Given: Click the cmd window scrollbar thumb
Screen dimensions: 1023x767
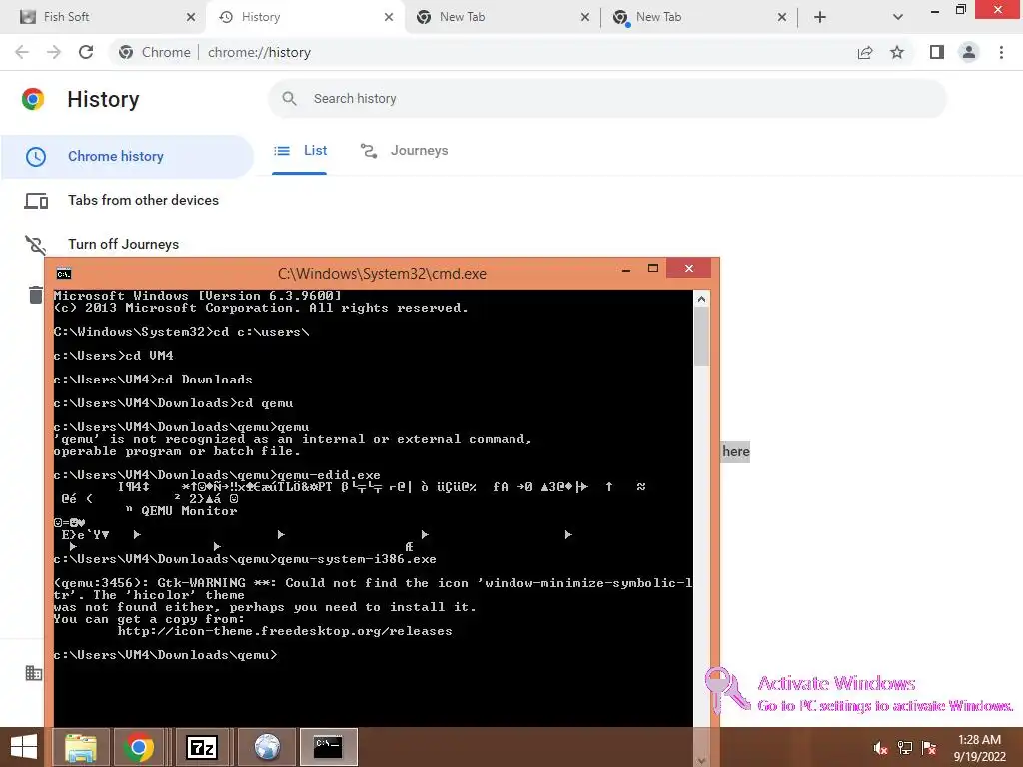Looking at the screenshot, I should coord(701,336).
